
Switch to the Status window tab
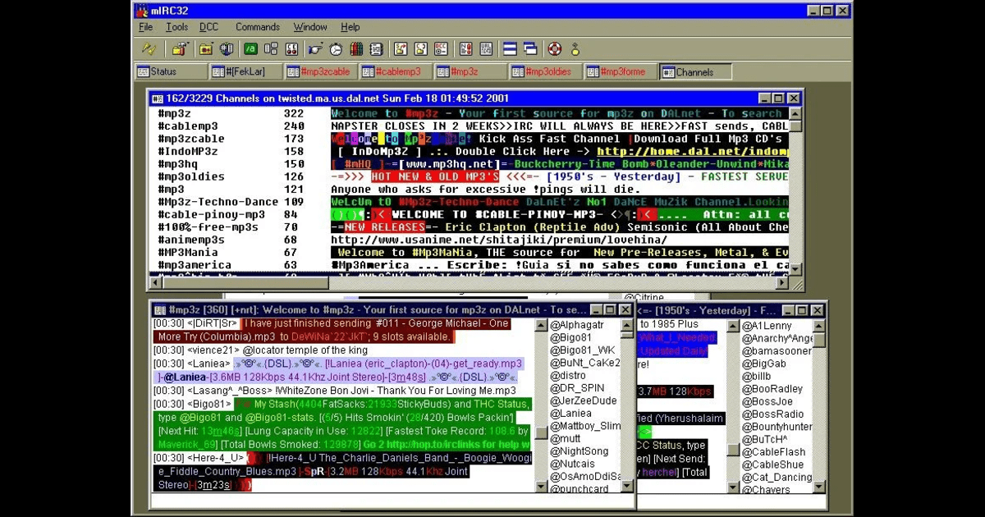[170, 72]
